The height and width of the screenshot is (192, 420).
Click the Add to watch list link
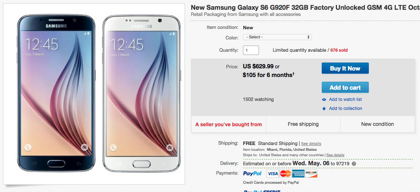point(345,99)
